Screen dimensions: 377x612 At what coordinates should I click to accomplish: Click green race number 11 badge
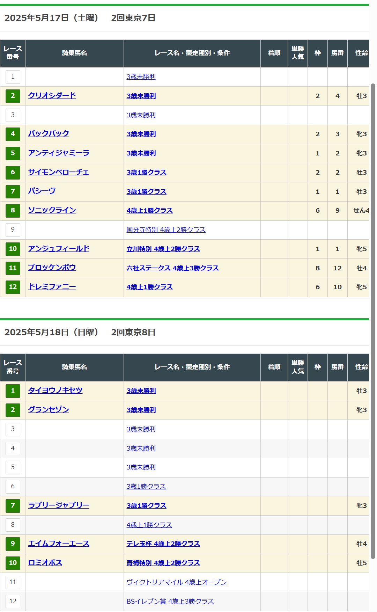[x=13, y=268]
